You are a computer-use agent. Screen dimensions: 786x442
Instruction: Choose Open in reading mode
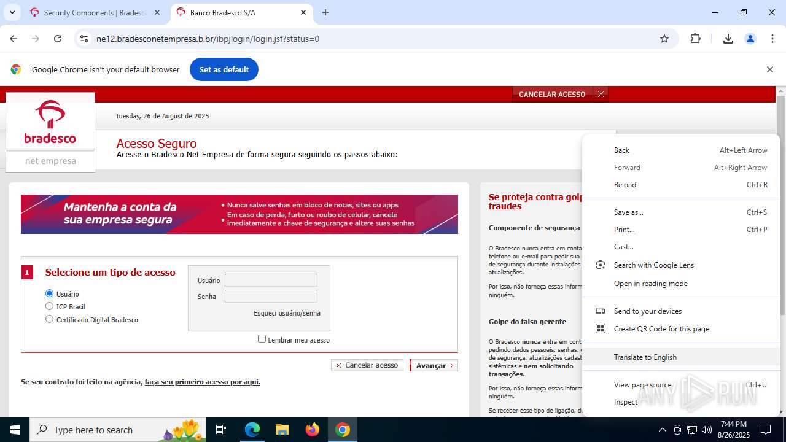click(682, 284)
